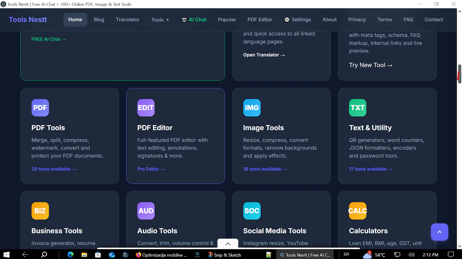This screenshot has width=462, height=259.
Task: Click the Calculators heading
Action: [368, 231]
